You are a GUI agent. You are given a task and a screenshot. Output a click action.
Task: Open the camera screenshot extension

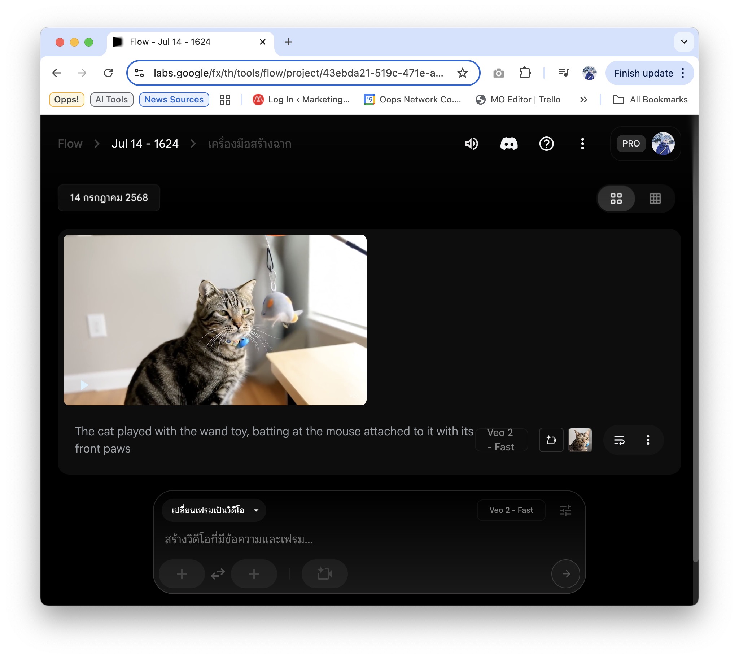[x=498, y=73]
